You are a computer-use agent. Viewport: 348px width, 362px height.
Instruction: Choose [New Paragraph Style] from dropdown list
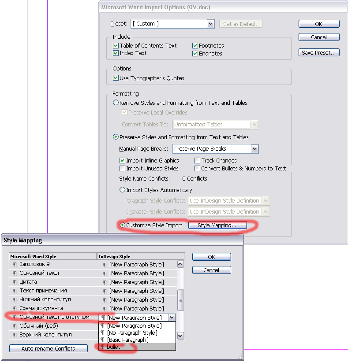137,326
